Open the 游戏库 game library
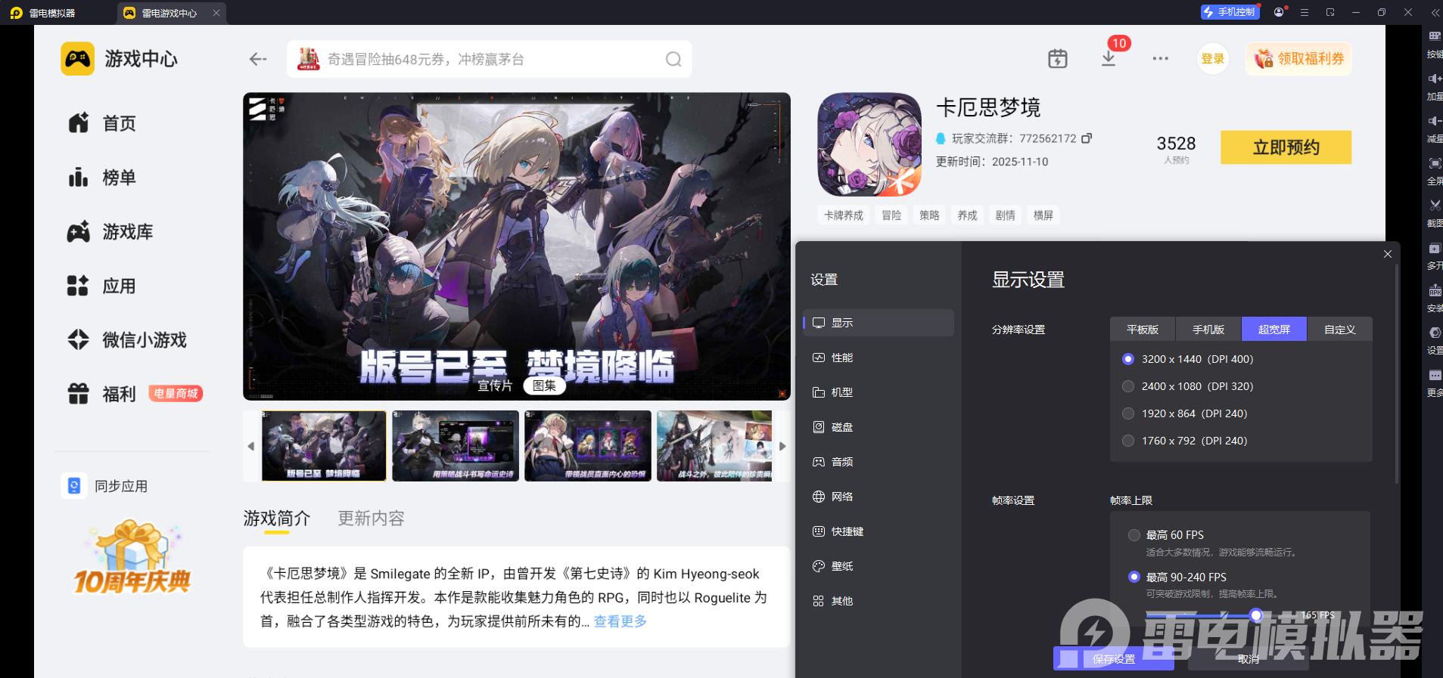 coord(110,232)
